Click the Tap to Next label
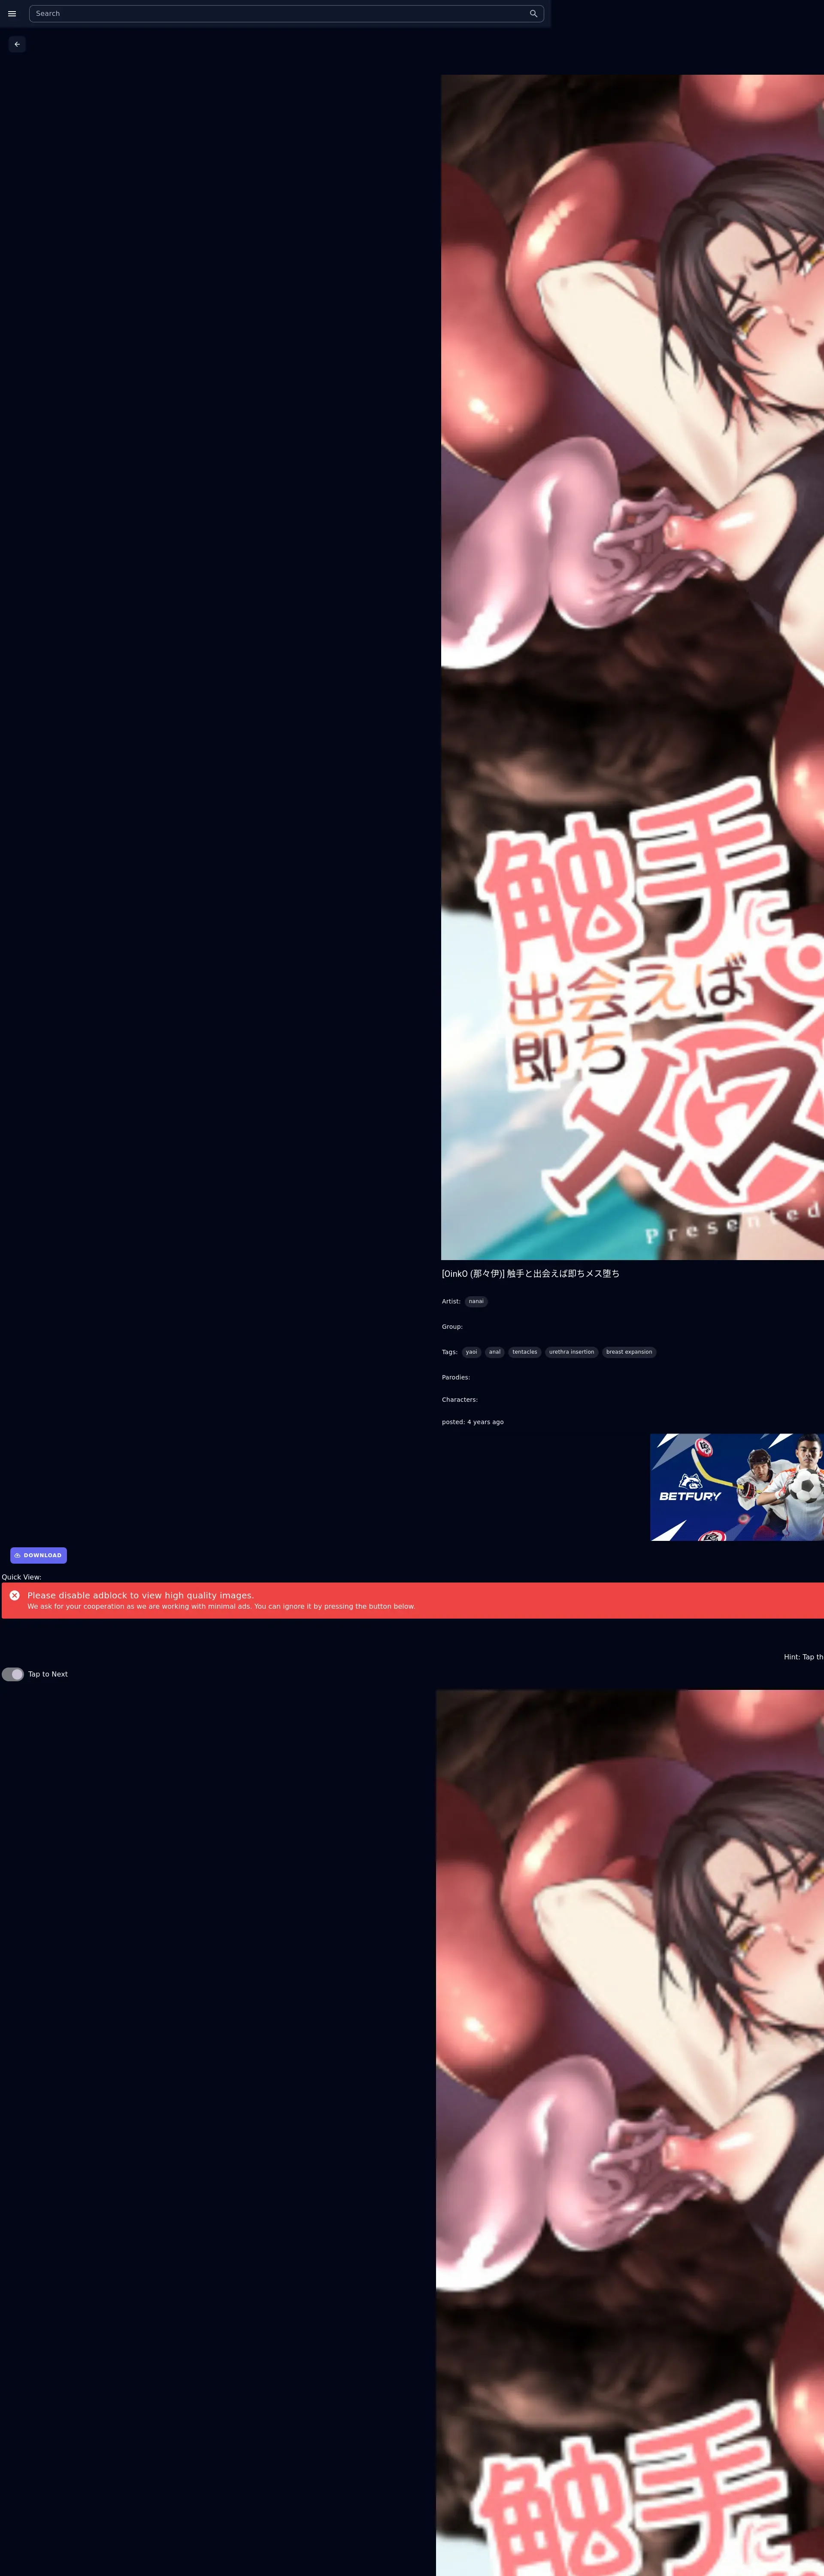 coord(48,1674)
